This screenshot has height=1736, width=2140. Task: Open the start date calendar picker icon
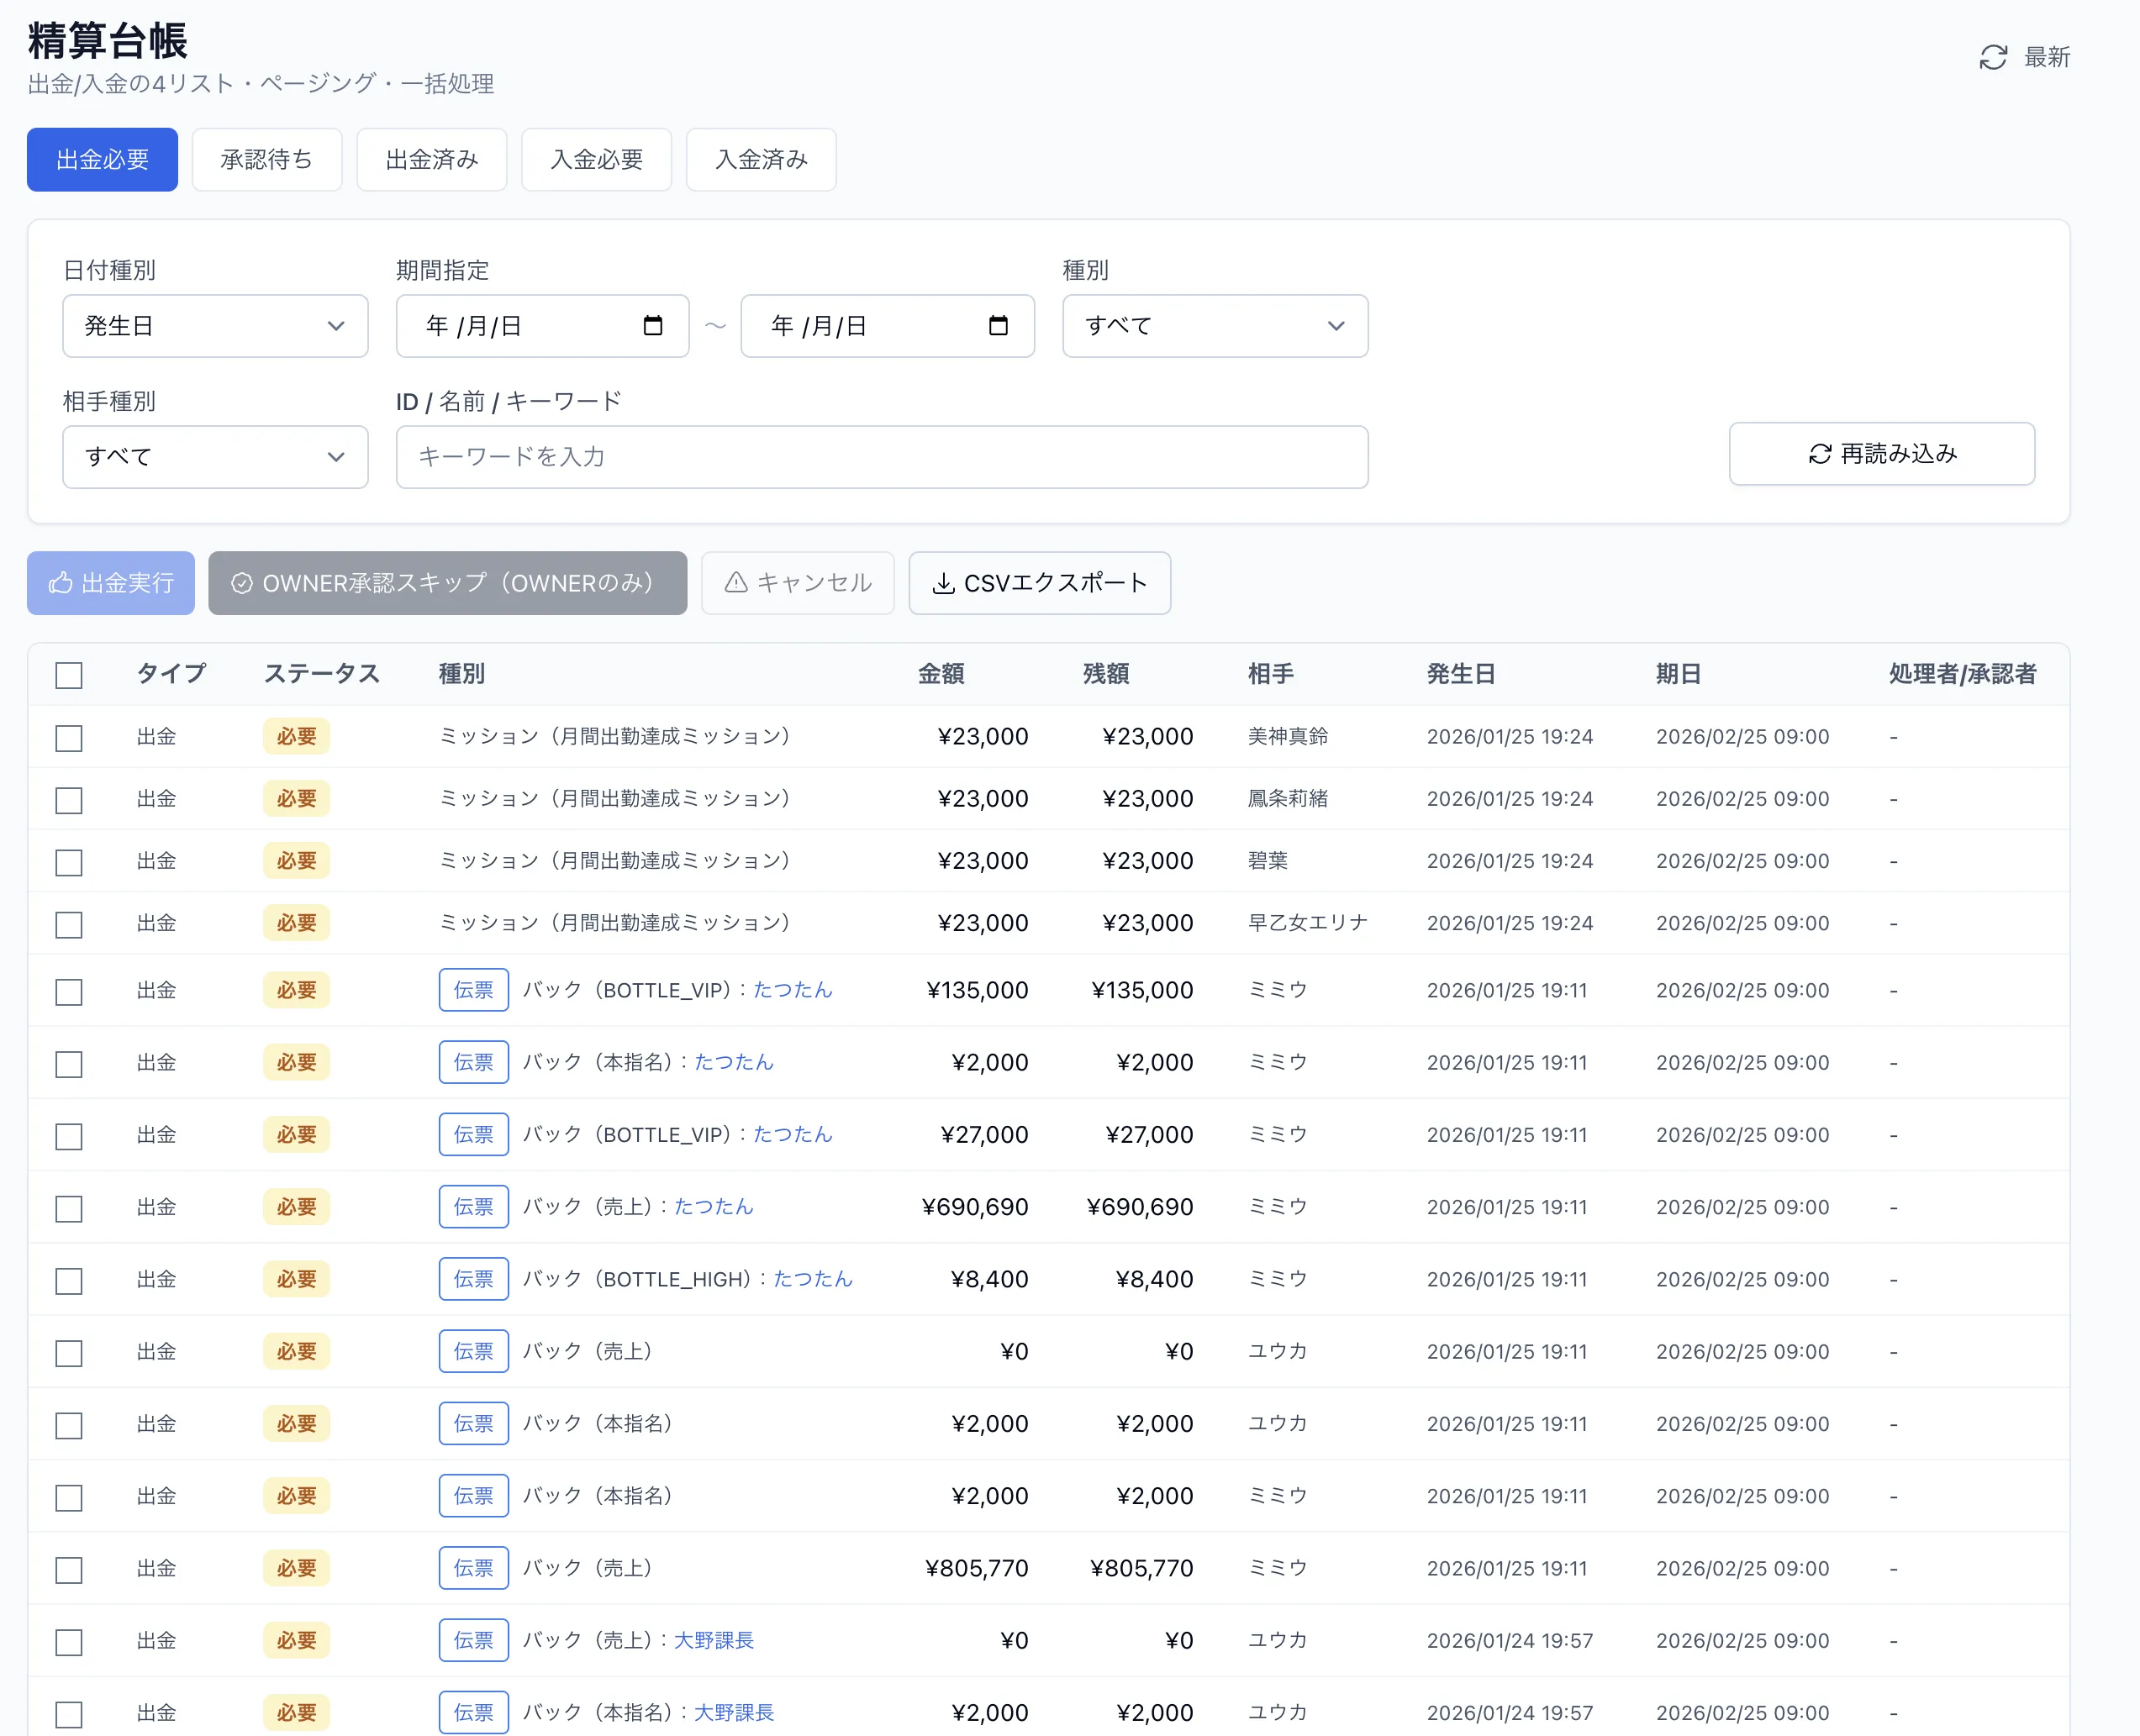[x=652, y=325]
